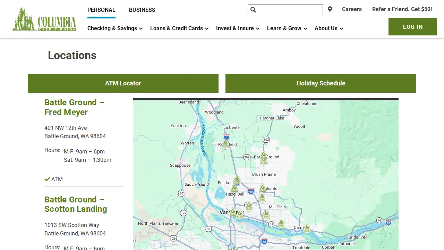Open Battle Ground – Fred Meyer branch

click(x=75, y=107)
